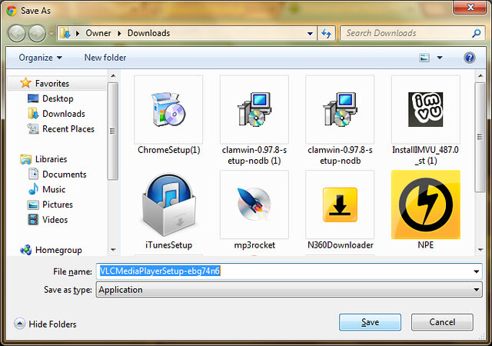Click the Music library icon

(x=33, y=189)
